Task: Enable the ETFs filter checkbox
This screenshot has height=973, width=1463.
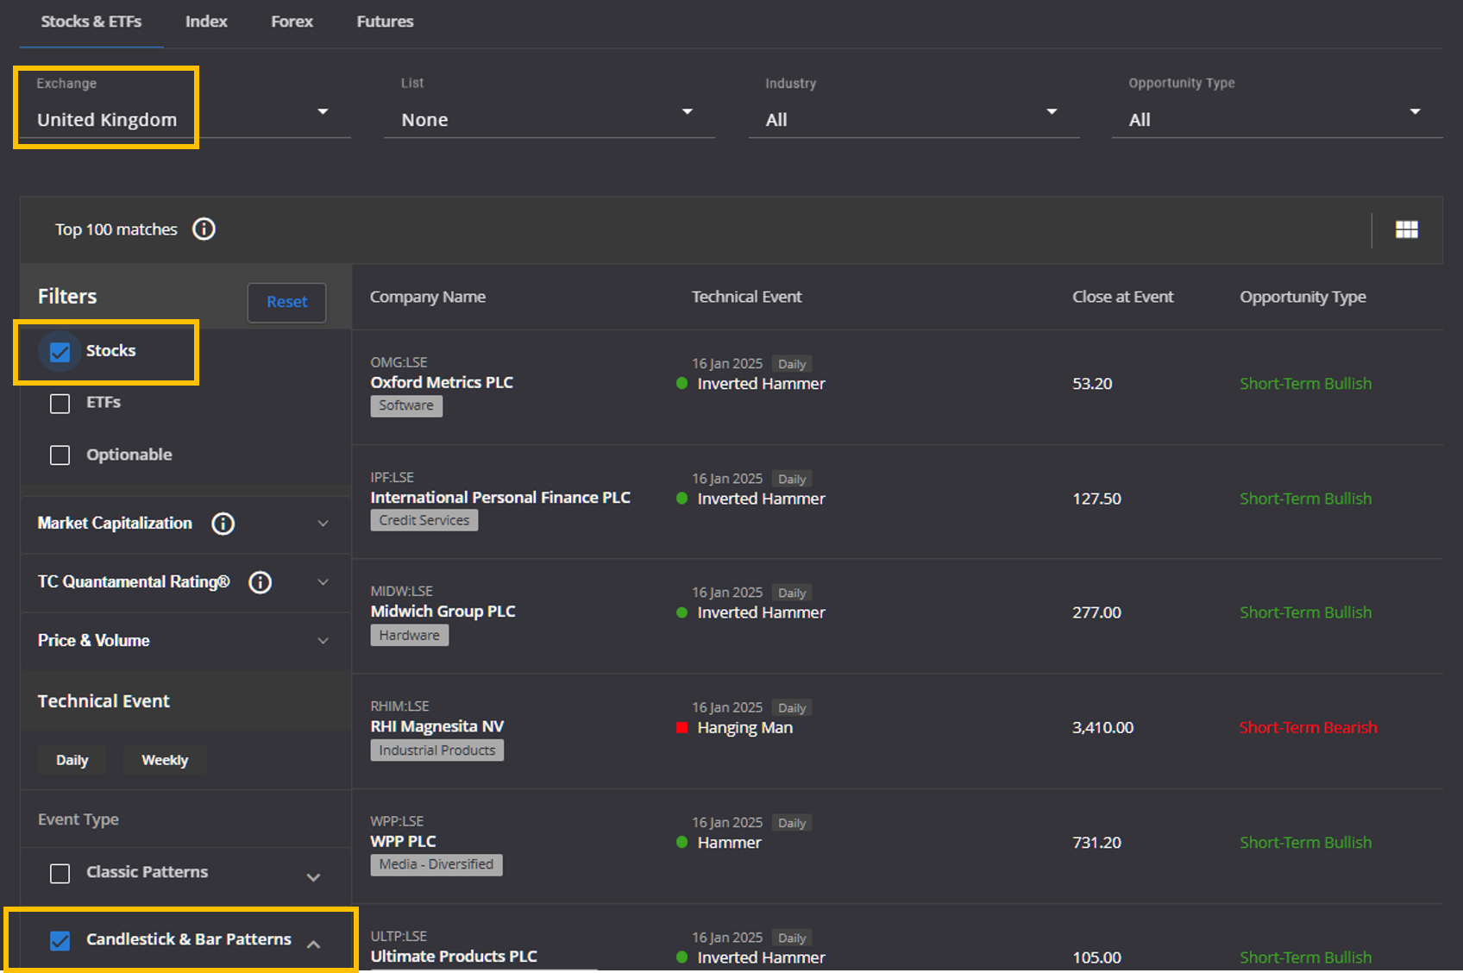Action: pos(60,404)
